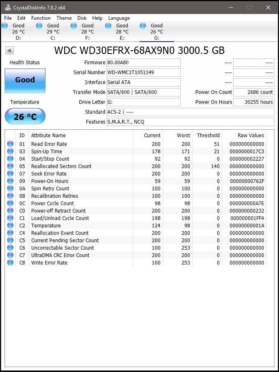The width and height of the screenshot is (279, 372).
Task: Click raw value 000000001FF4
Action: click(247, 218)
